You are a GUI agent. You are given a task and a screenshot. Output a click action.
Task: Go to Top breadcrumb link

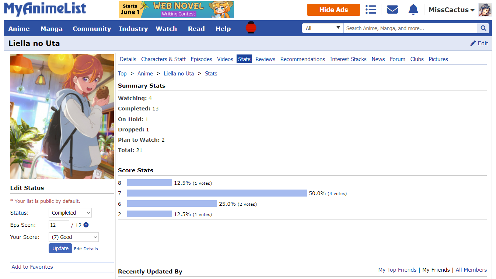point(122,74)
